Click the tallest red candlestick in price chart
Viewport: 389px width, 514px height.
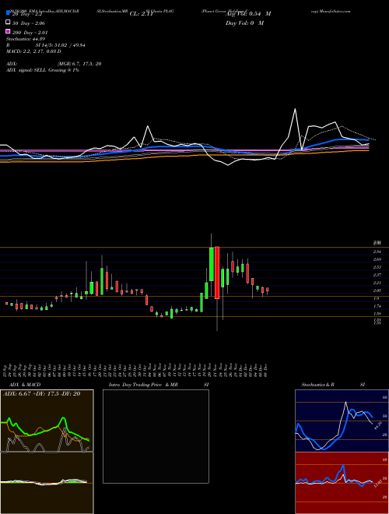(217, 273)
